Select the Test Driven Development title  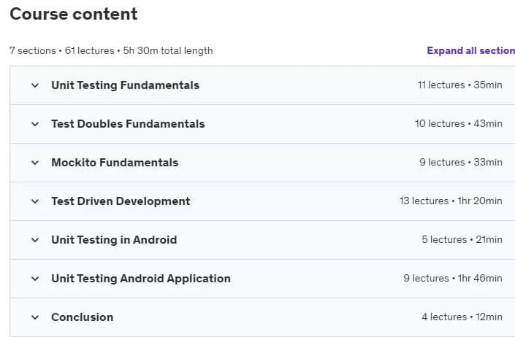pos(121,201)
